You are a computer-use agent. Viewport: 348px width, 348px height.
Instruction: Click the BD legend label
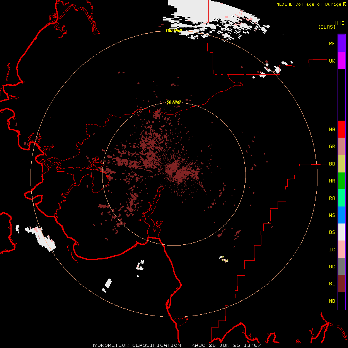point(332,164)
